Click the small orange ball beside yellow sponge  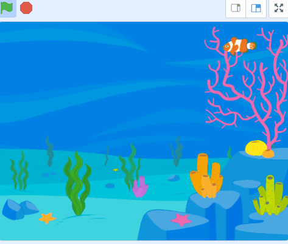click(268, 154)
